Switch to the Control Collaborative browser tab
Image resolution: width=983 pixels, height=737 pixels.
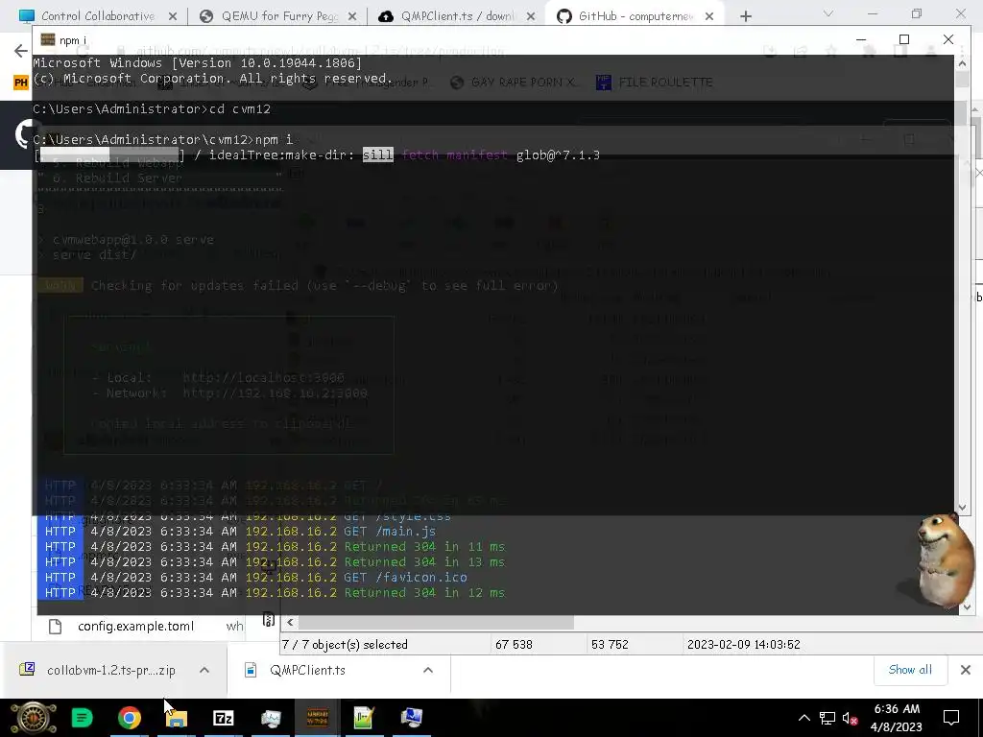(97, 15)
